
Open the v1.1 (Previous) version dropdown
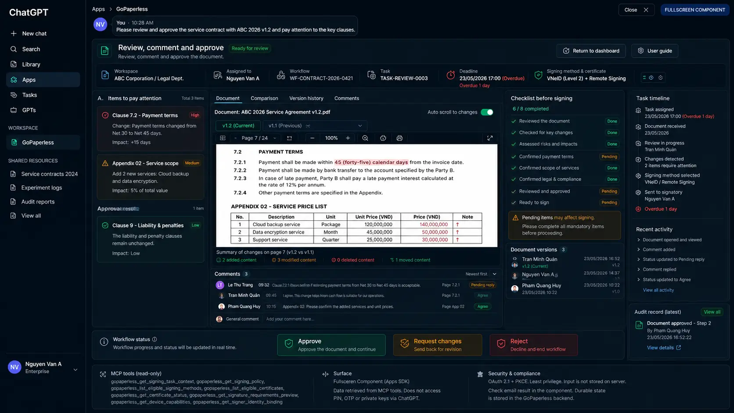point(315,126)
